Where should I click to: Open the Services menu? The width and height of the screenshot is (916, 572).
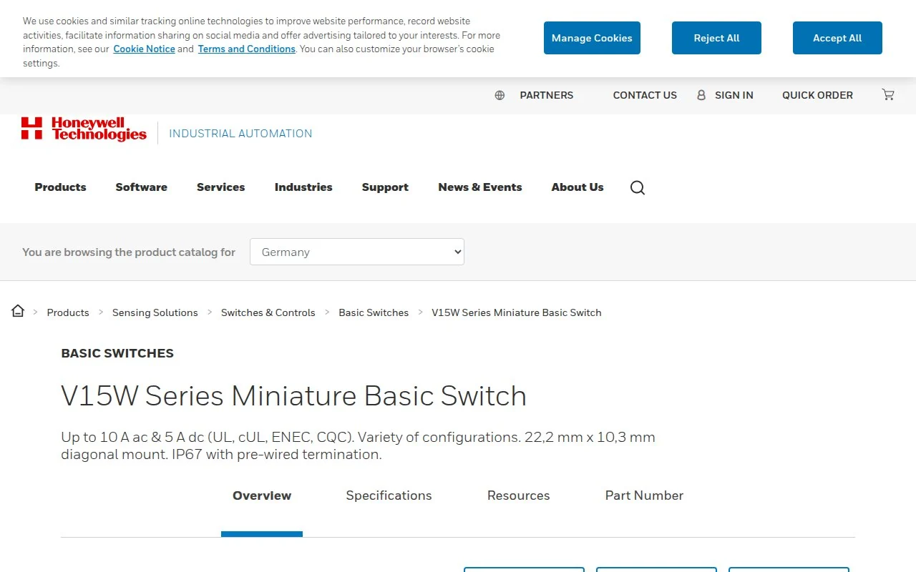pyautogui.click(x=221, y=187)
